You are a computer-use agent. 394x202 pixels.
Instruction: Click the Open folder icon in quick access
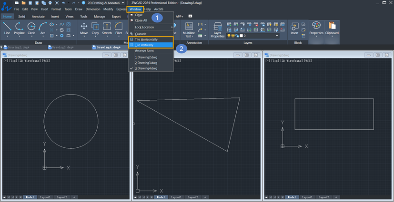24,3
